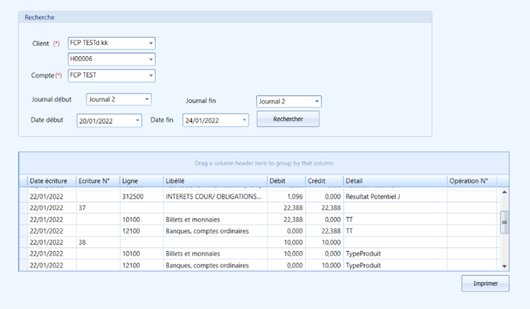Click the Imprimer button
The width and height of the screenshot is (530, 309).
pyautogui.click(x=486, y=283)
